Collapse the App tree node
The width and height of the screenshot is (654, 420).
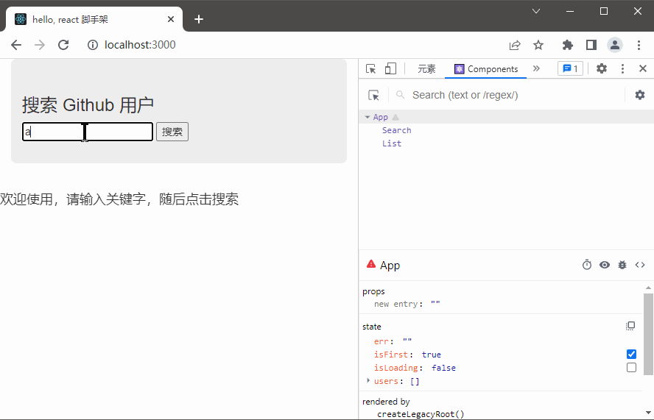coord(367,117)
